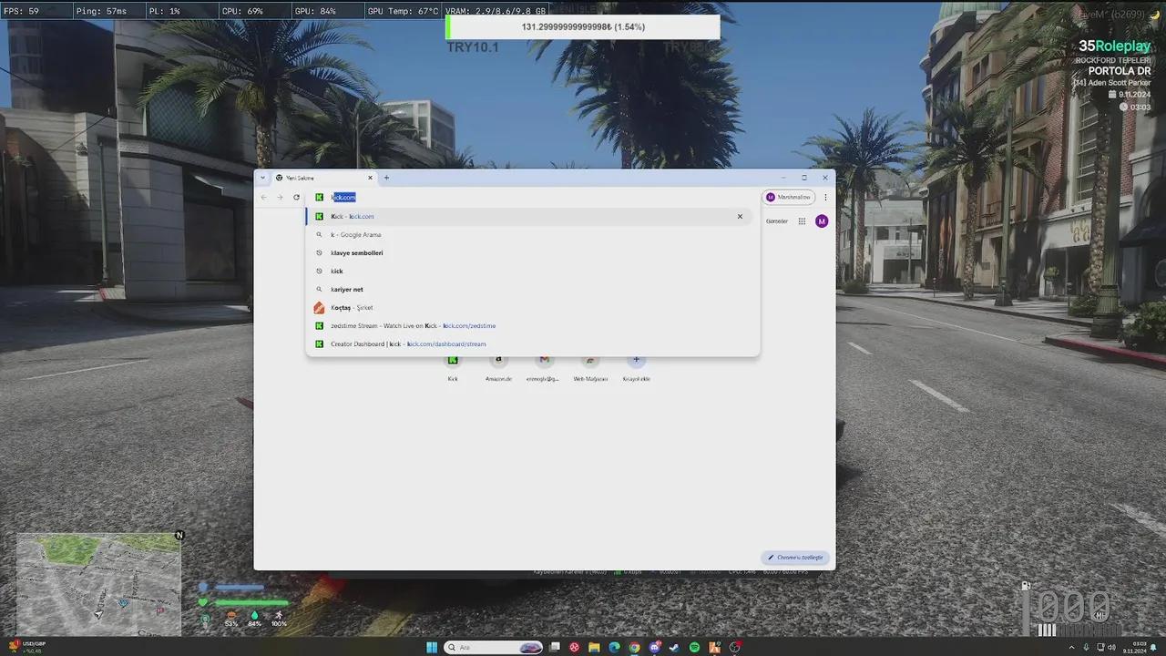The height and width of the screenshot is (656, 1166).
Task: Open the volume speaker tray icon
Action: [1110, 648]
